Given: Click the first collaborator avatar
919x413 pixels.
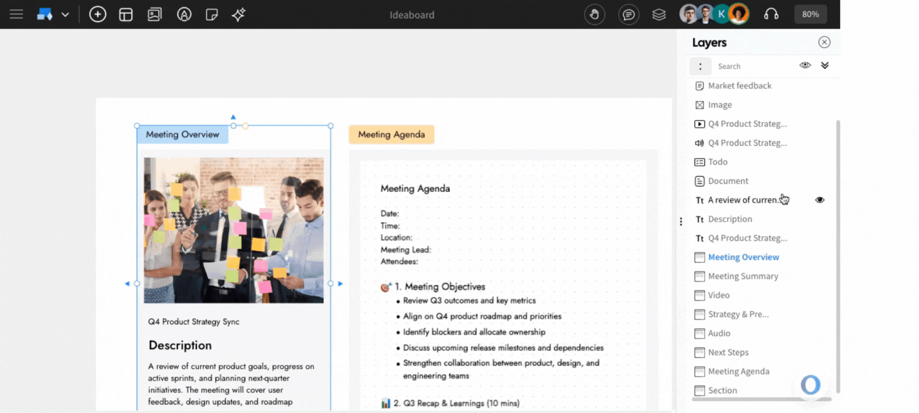Looking at the screenshot, I should point(689,14).
